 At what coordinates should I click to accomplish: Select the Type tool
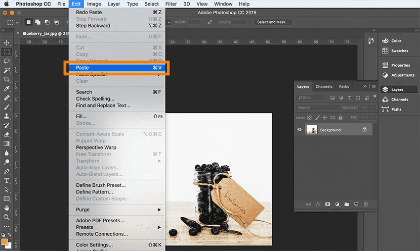click(x=7, y=180)
